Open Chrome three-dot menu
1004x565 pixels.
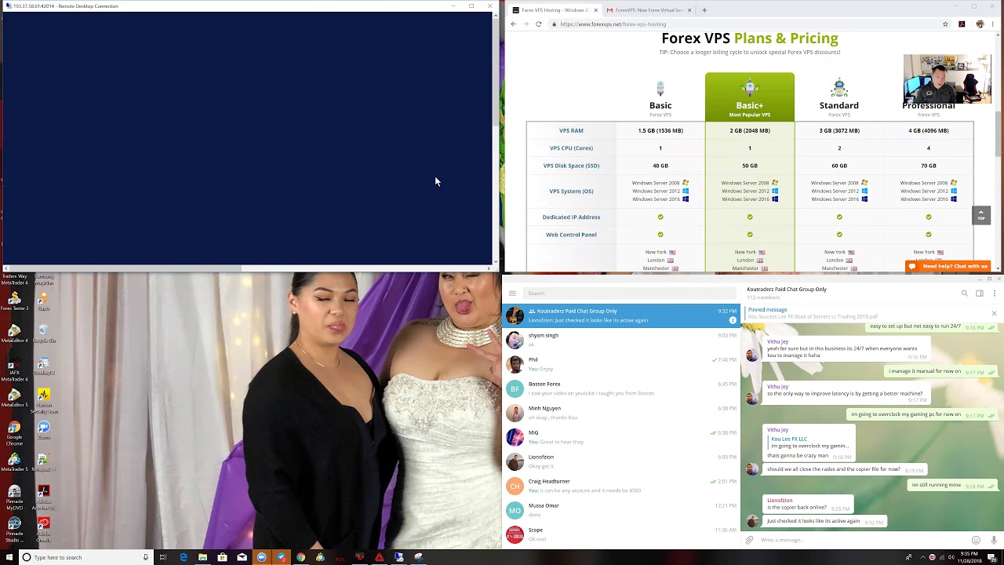click(994, 24)
